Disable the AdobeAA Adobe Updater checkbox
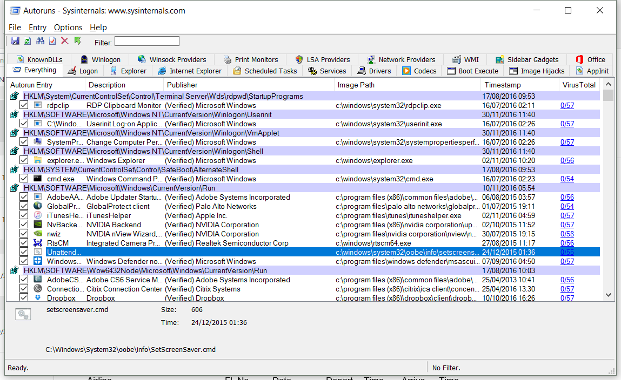Image resolution: width=621 pixels, height=380 pixels. tap(24, 197)
